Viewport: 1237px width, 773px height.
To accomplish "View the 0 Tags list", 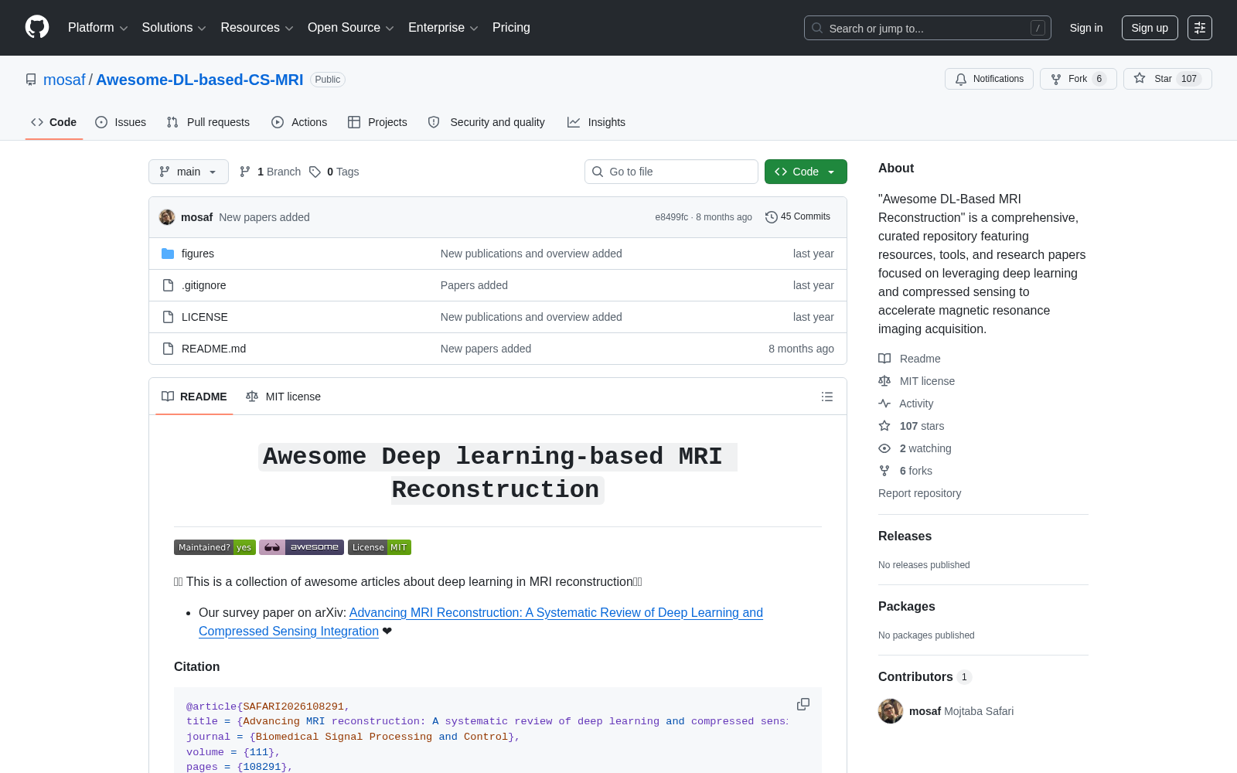I will tap(334, 172).
